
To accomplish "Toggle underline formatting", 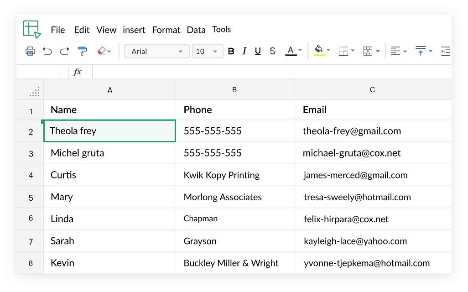I will [x=258, y=51].
